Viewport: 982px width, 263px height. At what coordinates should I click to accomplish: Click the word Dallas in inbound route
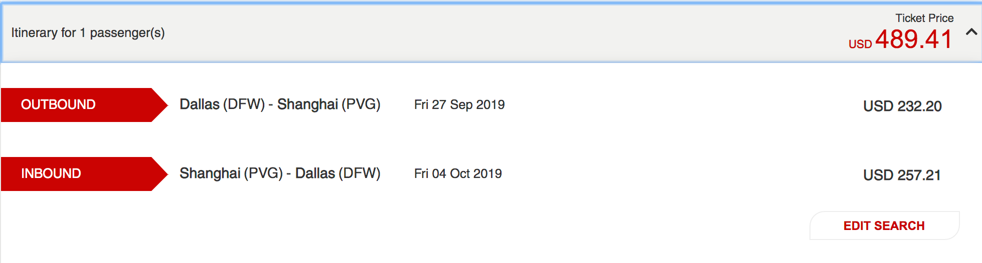[x=315, y=173]
